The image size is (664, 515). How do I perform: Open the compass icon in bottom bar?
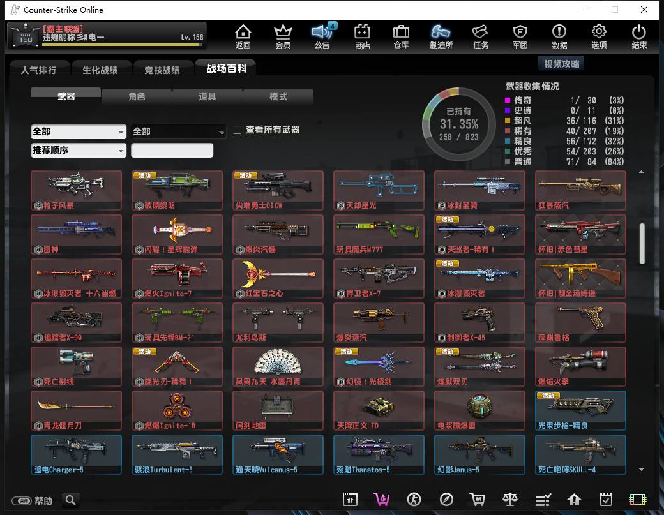[x=446, y=500]
